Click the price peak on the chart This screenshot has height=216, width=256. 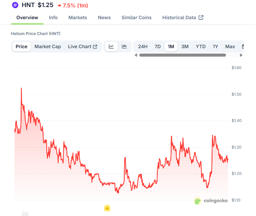tap(21, 88)
